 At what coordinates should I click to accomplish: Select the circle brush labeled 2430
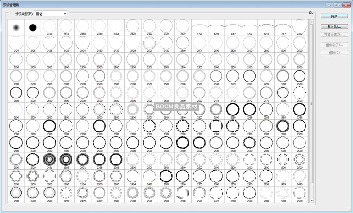point(100,44)
